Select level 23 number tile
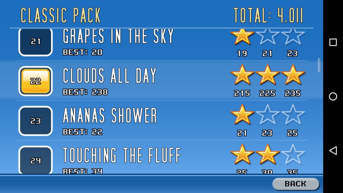The height and width of the screenshot is (193, 343). click(x=35, y=121)
